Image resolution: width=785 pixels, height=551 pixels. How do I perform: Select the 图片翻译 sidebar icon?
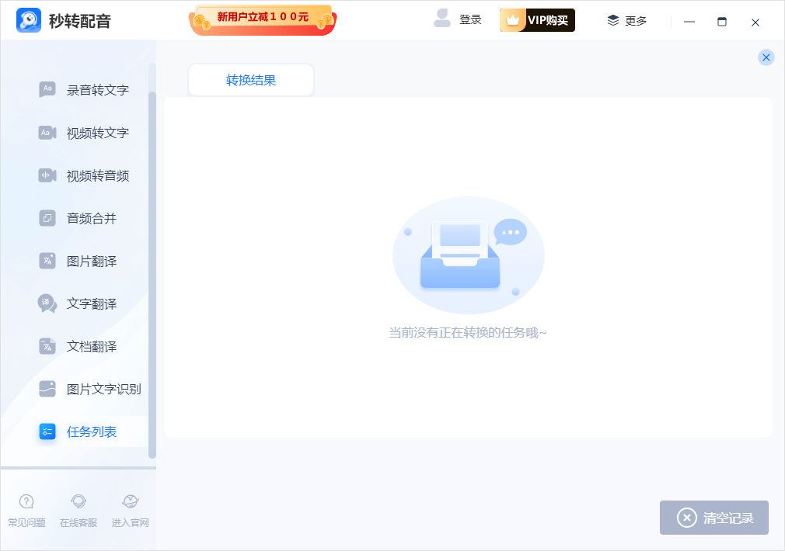click(47, 261)
